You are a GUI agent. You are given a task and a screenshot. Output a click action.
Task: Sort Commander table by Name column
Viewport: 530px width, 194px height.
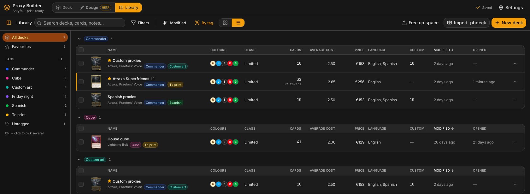coord(112,50)
